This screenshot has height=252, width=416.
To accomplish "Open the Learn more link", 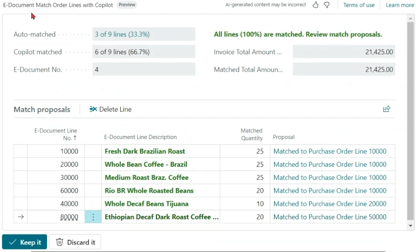I will point(399,5).
